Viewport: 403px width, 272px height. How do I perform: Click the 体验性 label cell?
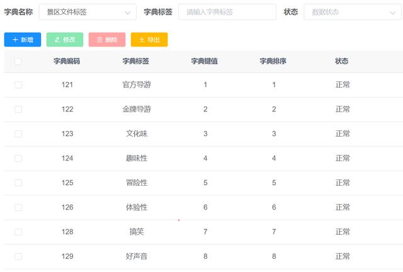[137, 207]
